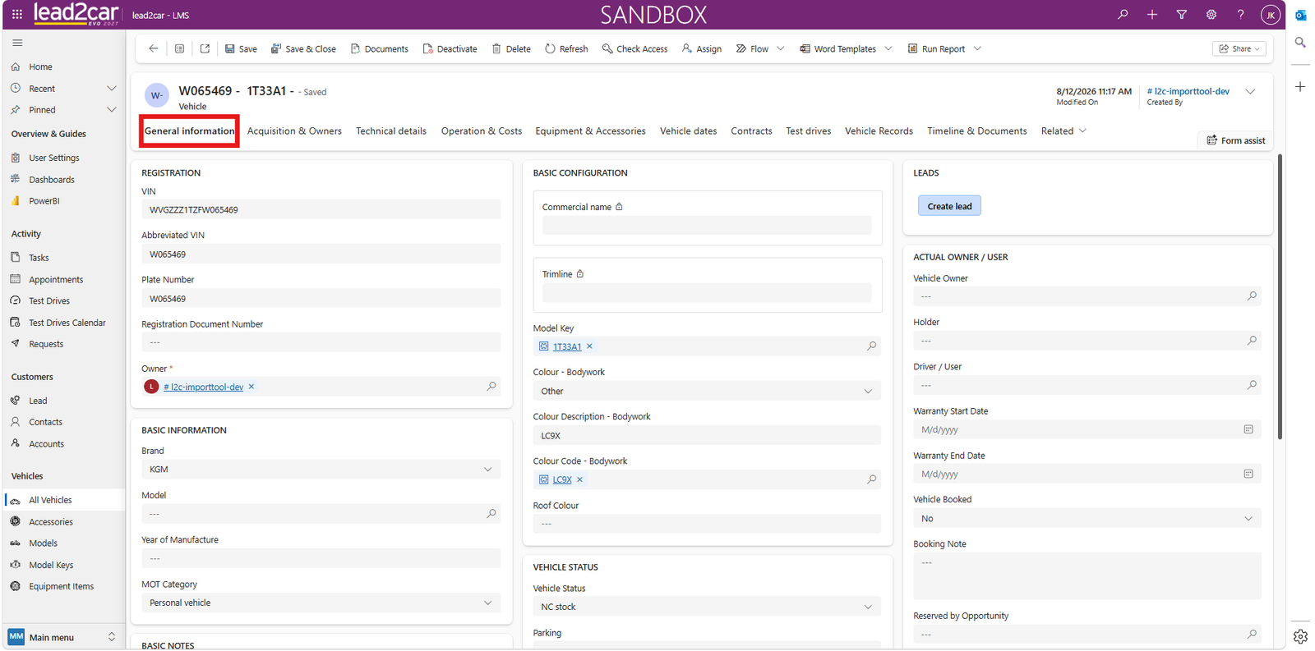Click the Refresh icon in command bar

(x=550, y=48)
